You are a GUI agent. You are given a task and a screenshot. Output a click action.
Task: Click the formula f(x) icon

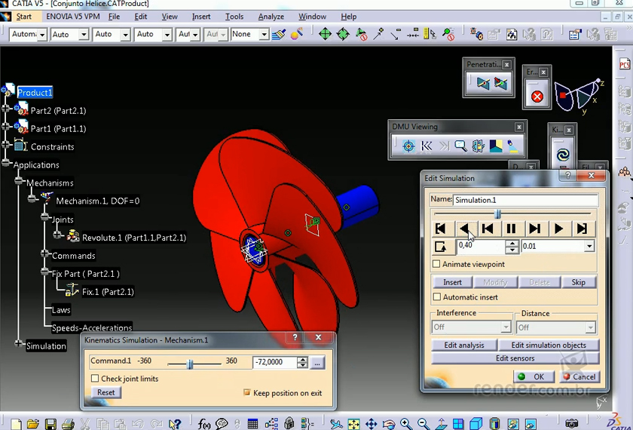tap(204, 425)
